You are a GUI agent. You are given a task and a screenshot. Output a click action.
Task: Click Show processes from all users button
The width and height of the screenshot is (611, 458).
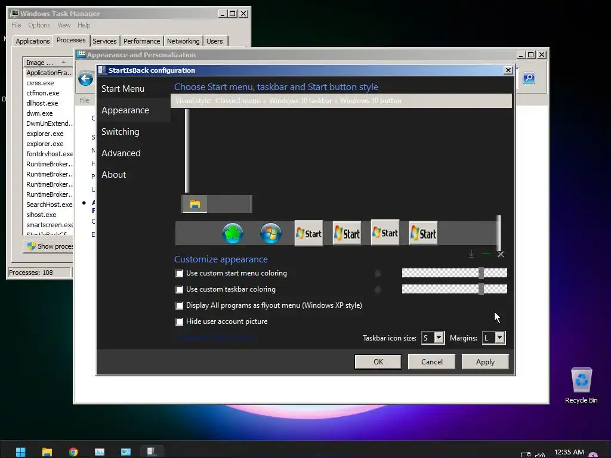[x=48, y=246]
